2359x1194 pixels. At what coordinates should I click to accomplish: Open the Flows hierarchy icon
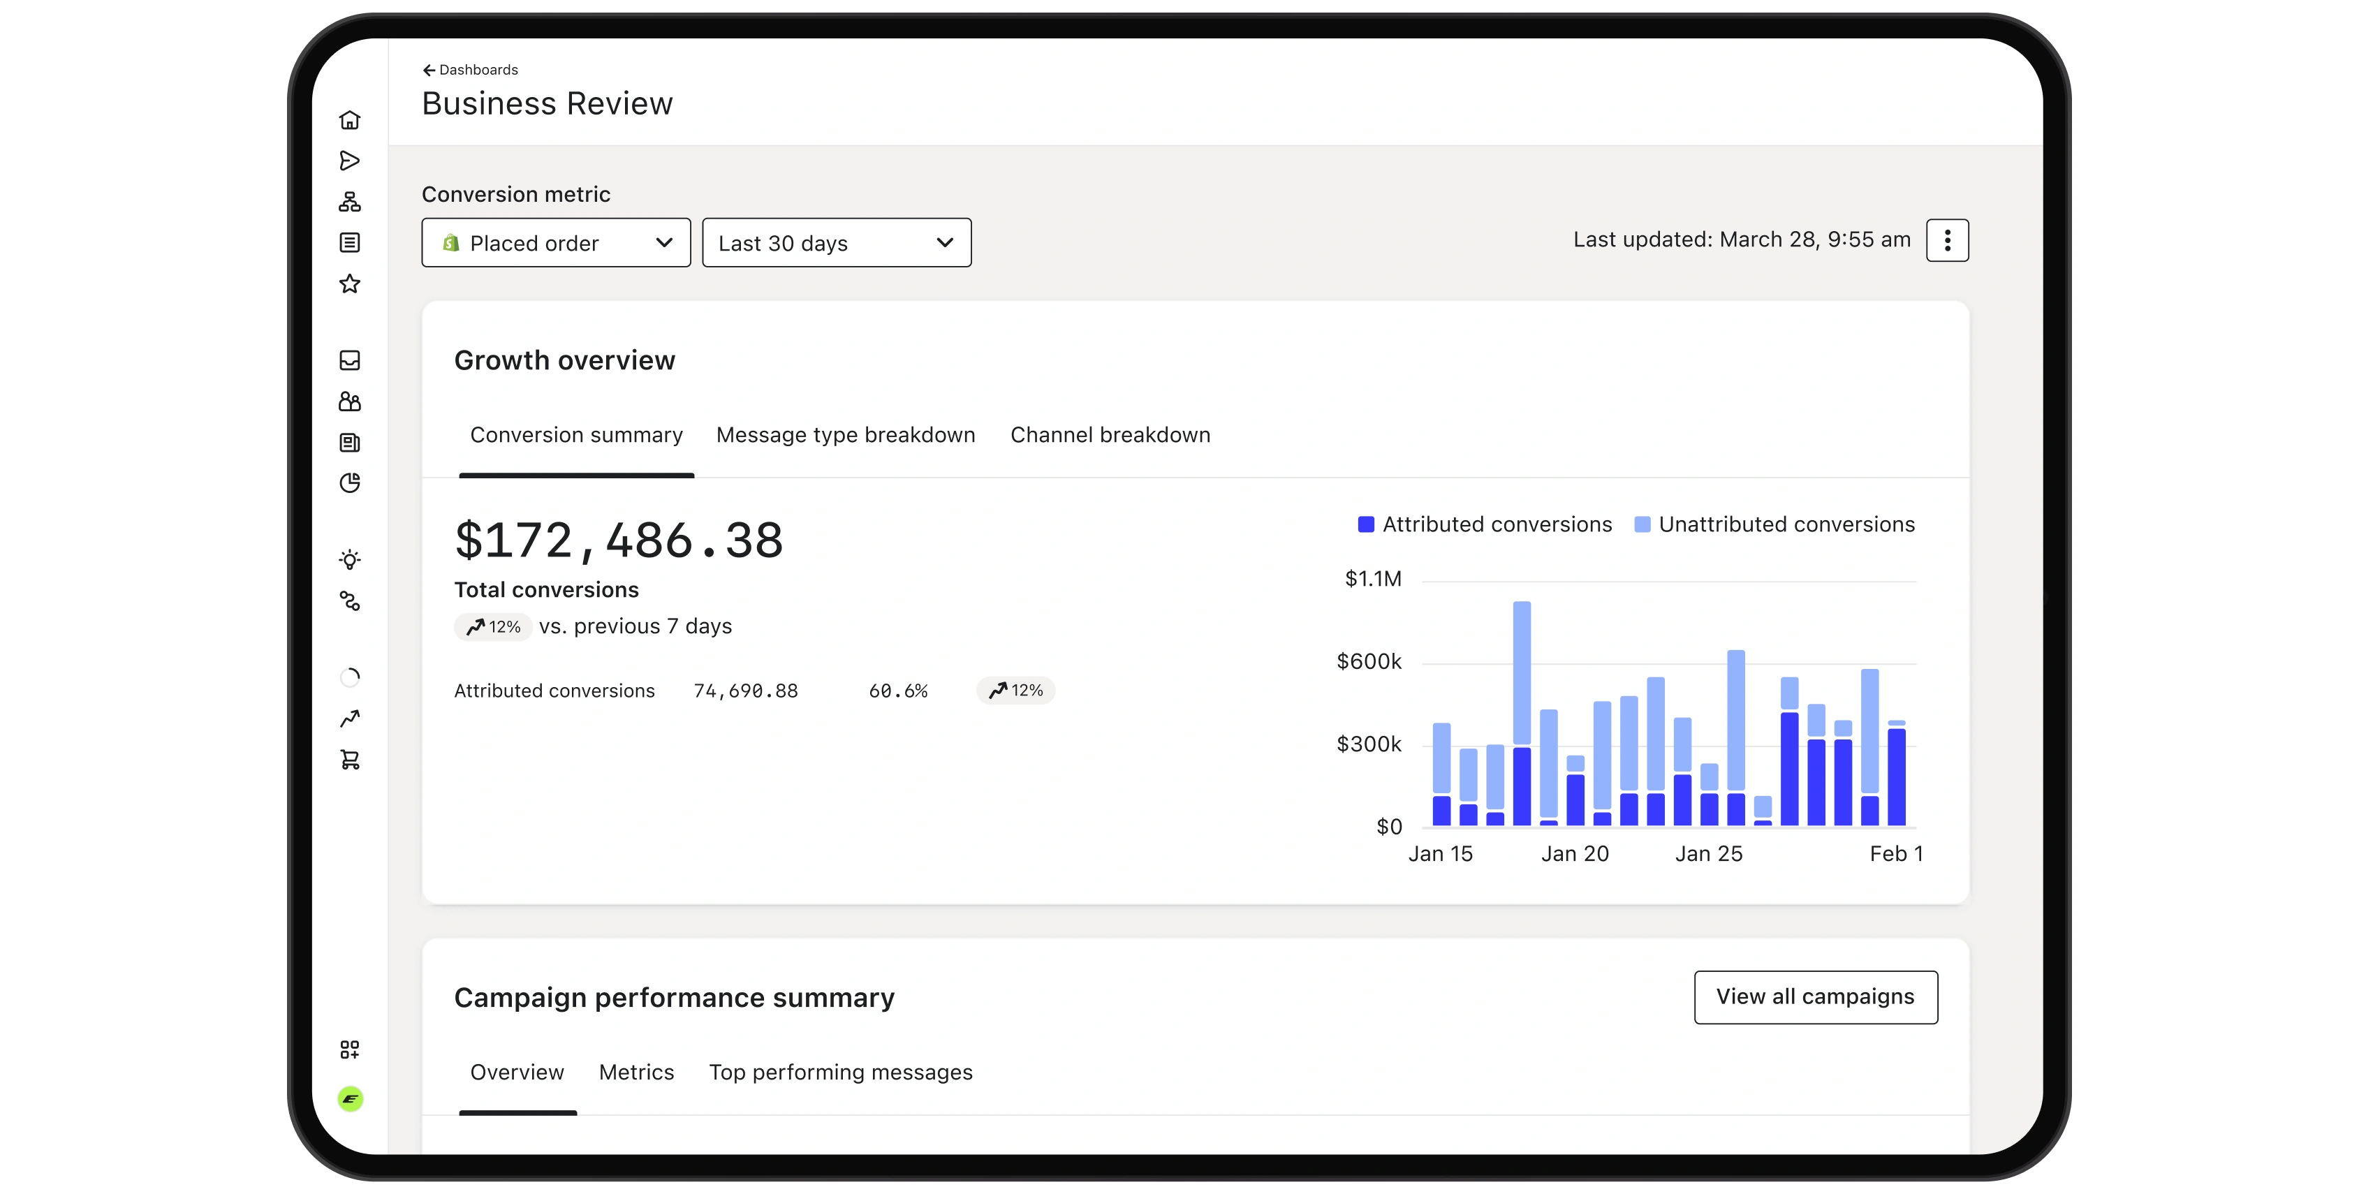pyautogui.click(x=349, y=201)
